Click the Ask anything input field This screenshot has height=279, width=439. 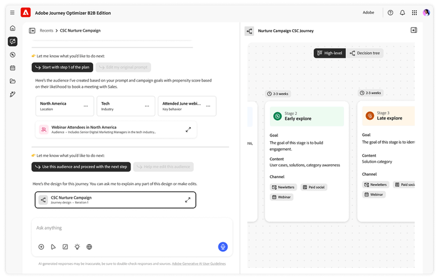point(132,228)
